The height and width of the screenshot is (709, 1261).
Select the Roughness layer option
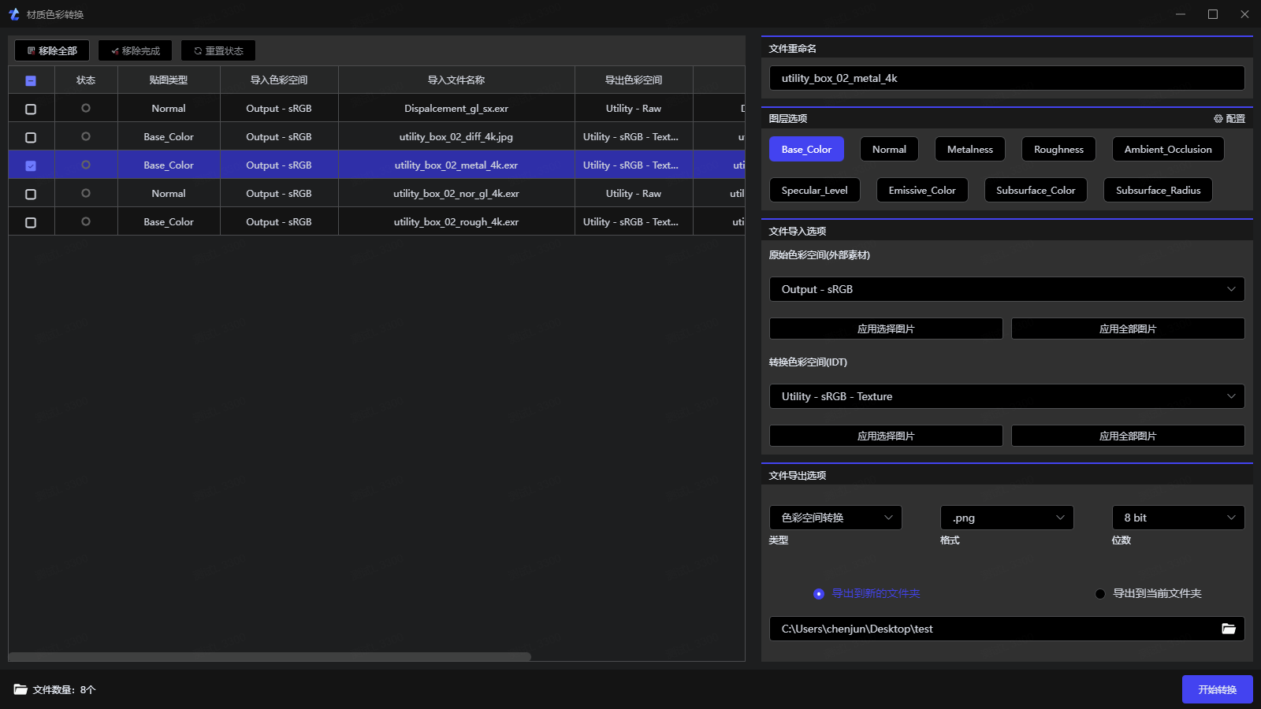(1058, 149)
